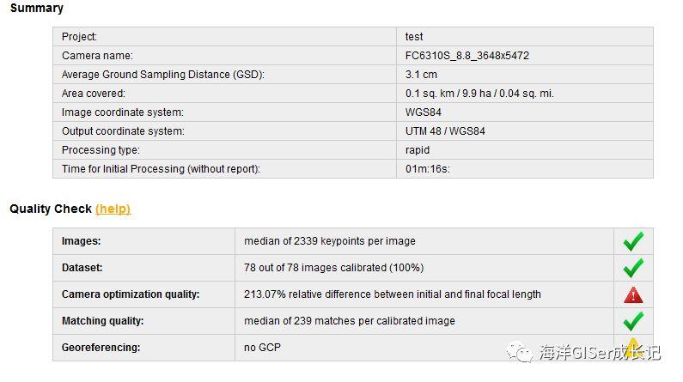Click green checkmark for Matching quality
Screen dimensions: 683x382
pyautogui.click(x=633, y=322)
